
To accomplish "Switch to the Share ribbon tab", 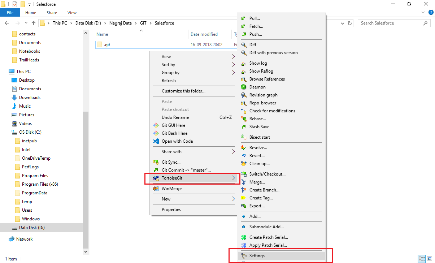I will coord(51,13).
